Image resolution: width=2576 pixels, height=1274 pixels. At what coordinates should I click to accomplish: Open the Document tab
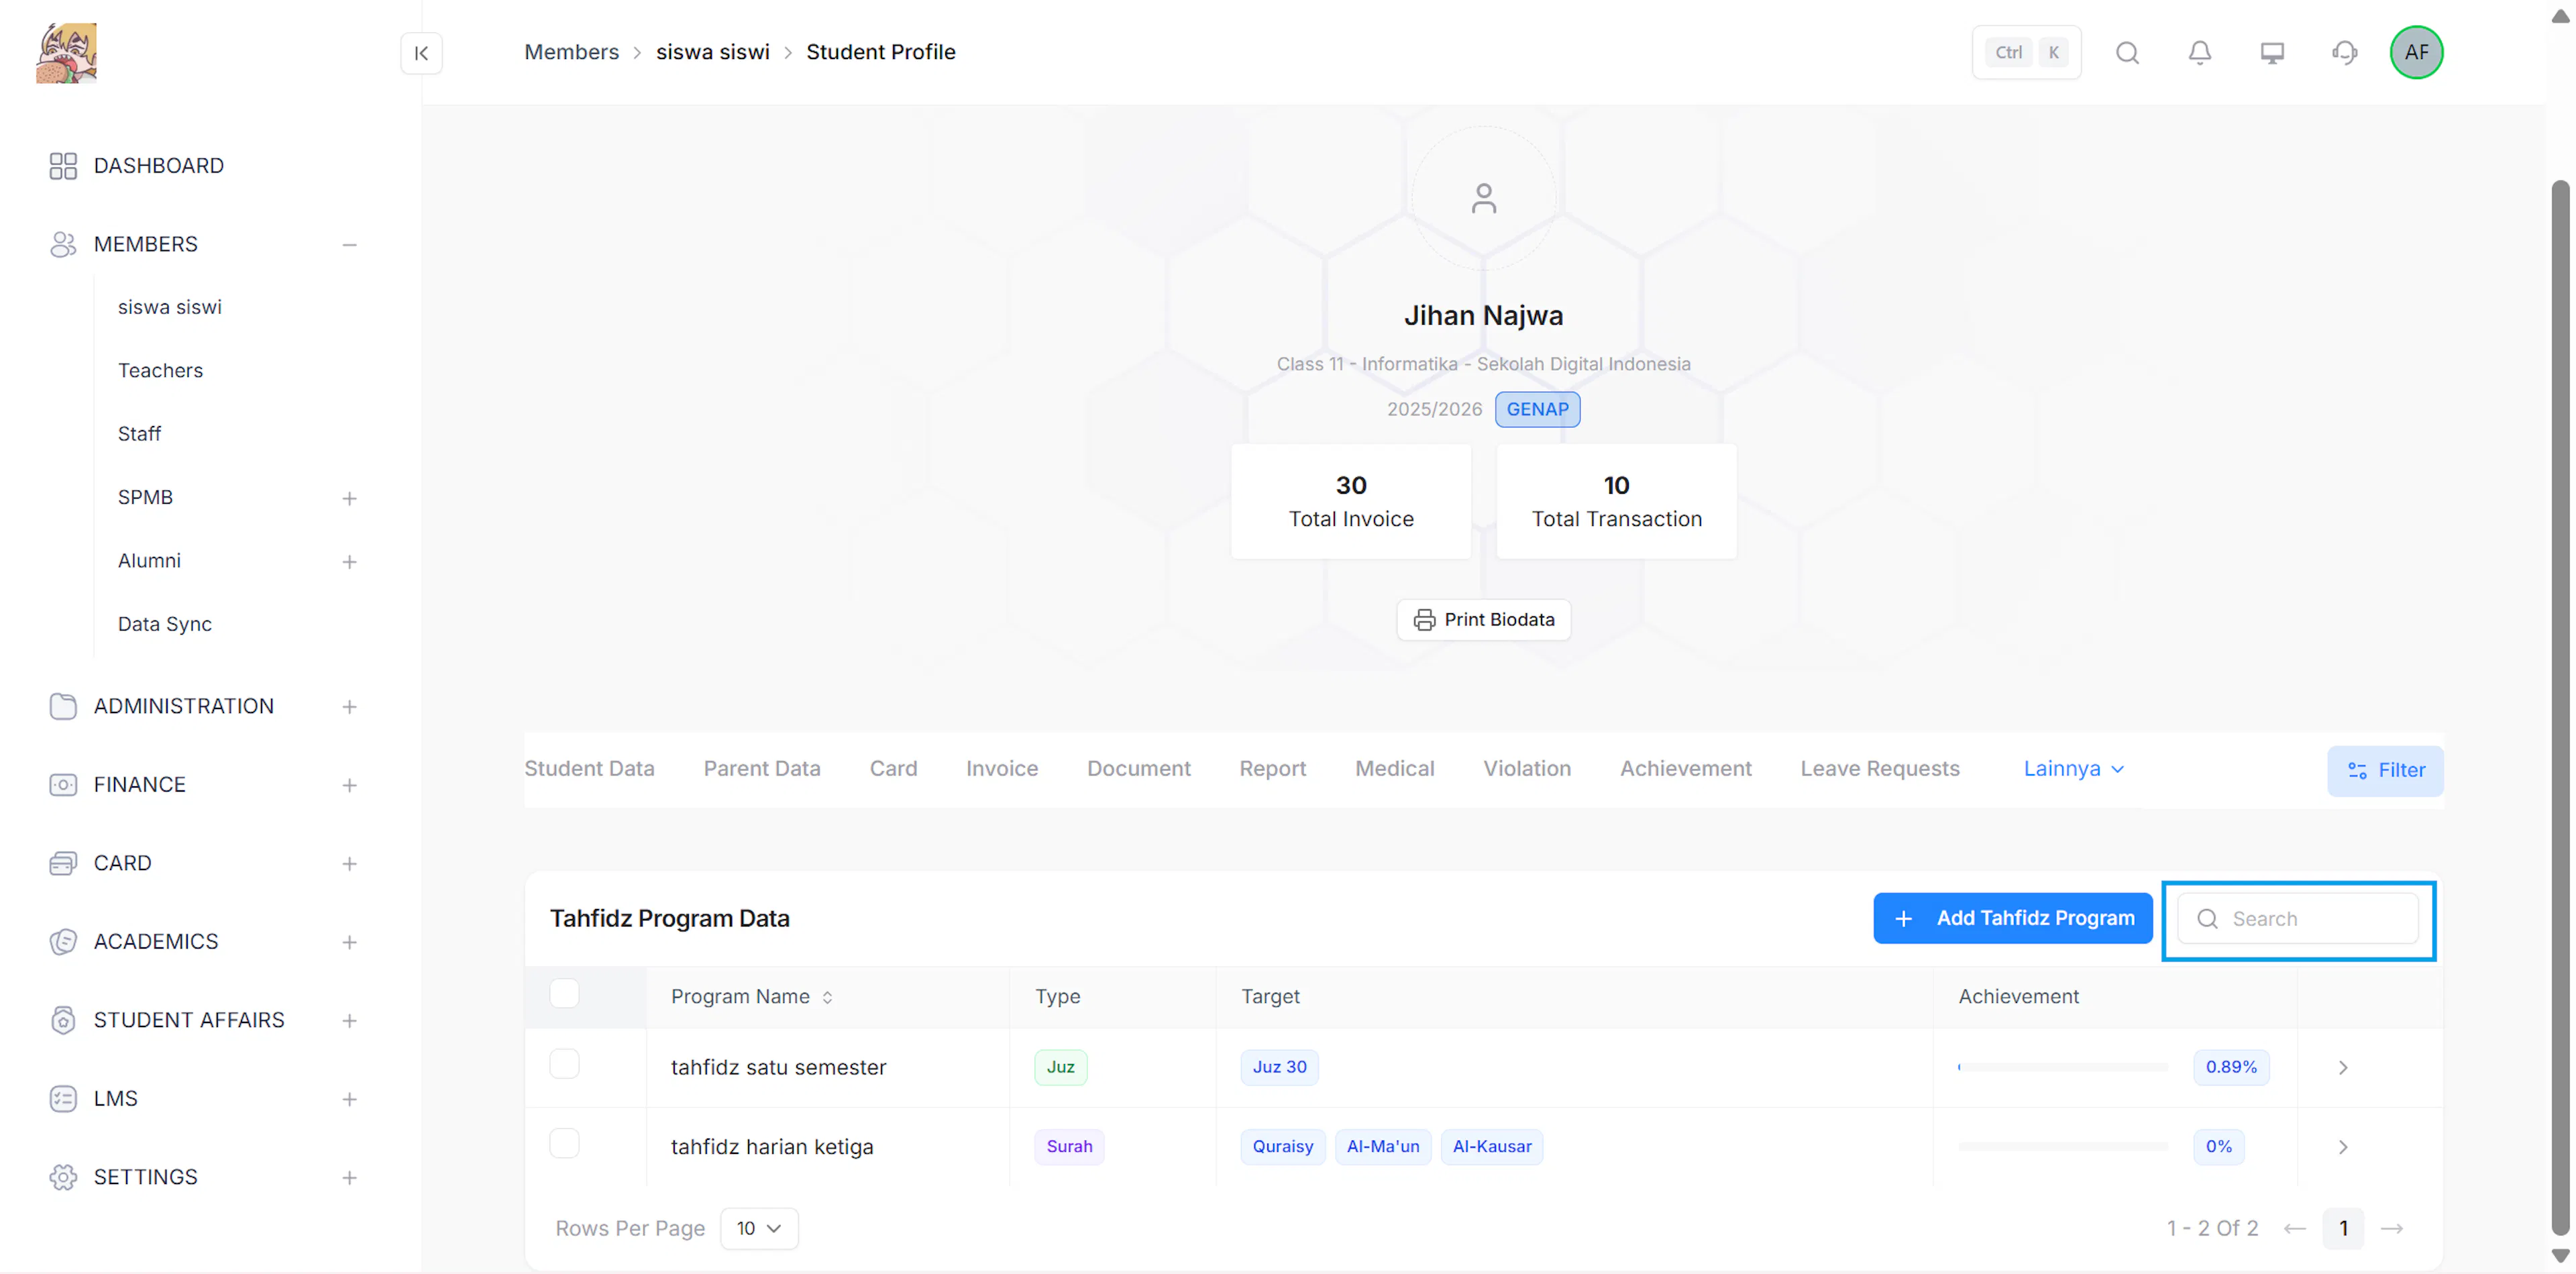coord(1138,769)
